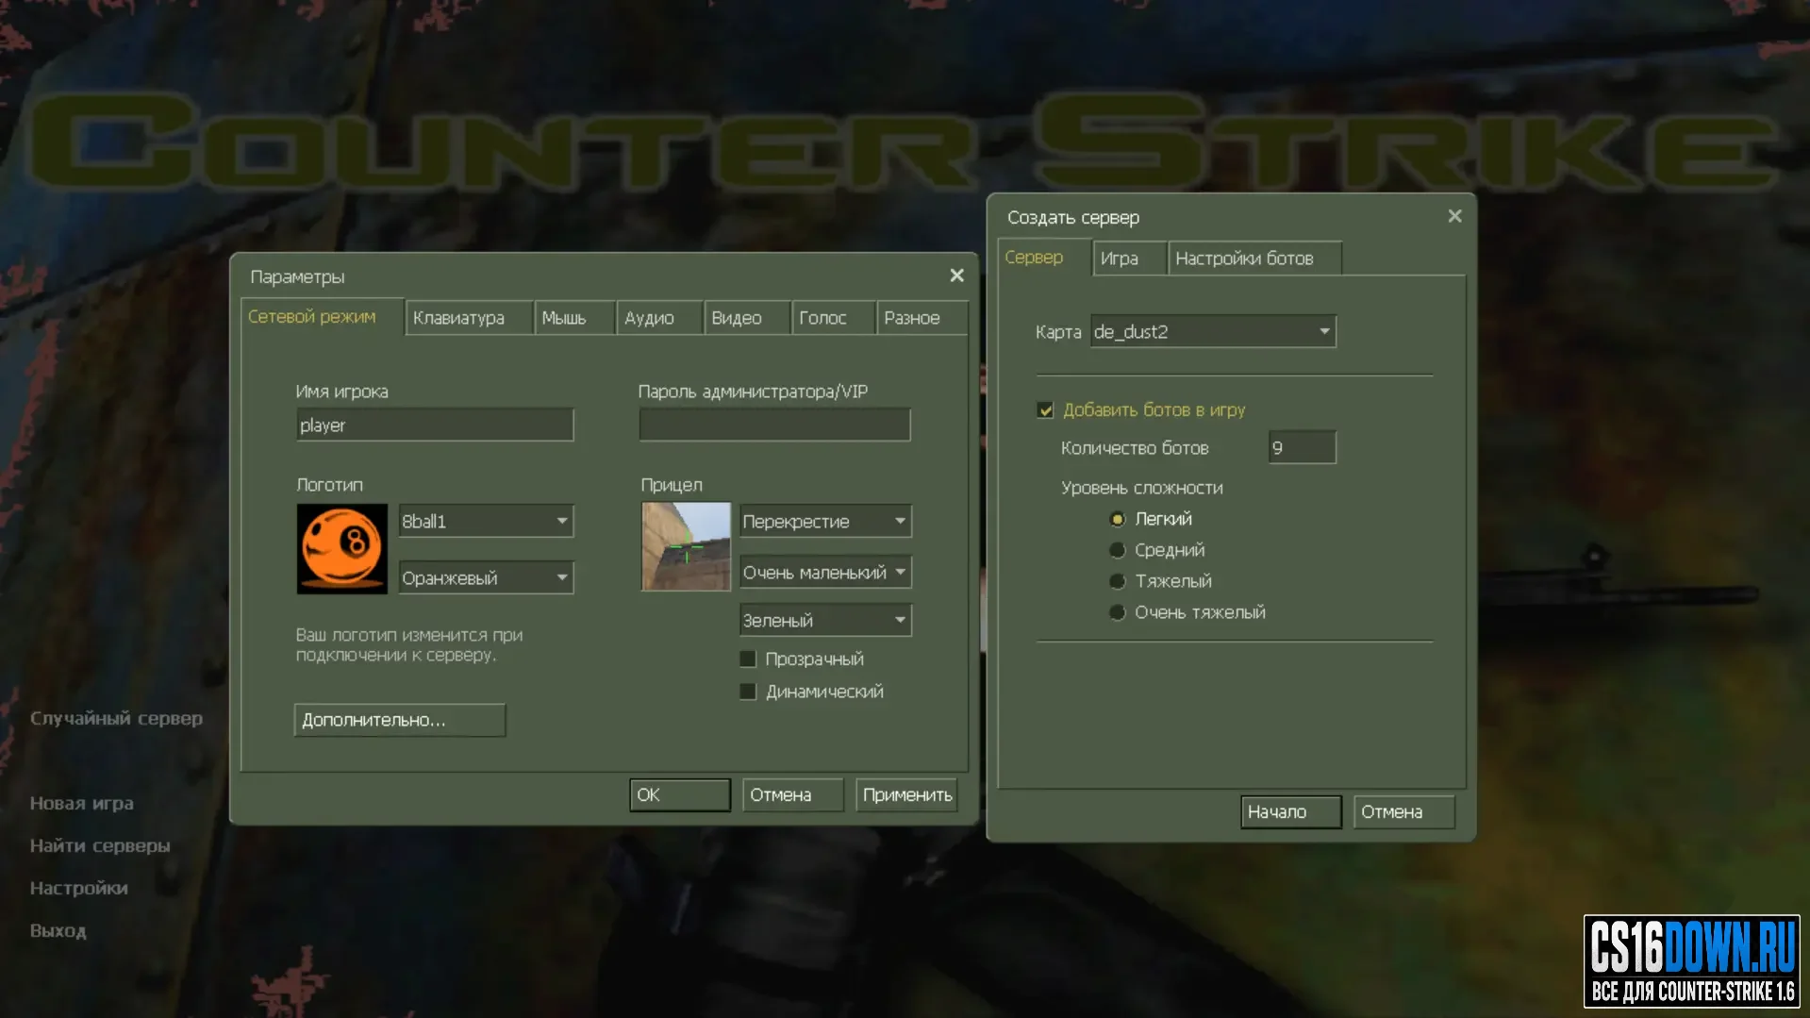Focus the Пароль администратора/VIP field
1810x1018 pixels.
click(x=774, y=425)
